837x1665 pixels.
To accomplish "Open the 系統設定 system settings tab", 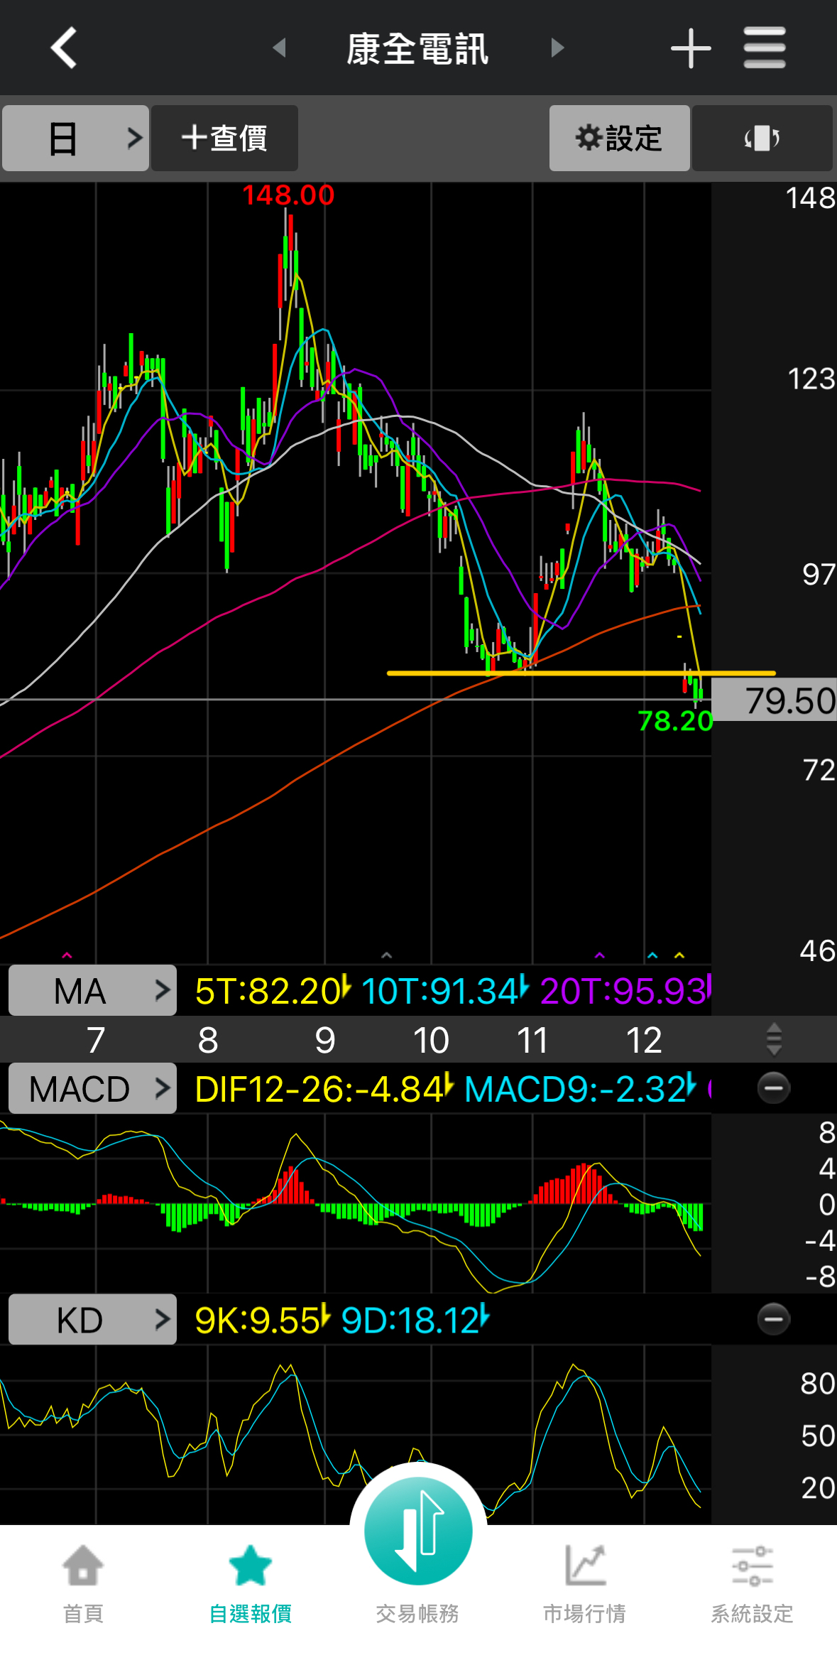I will coord(752,1584).
